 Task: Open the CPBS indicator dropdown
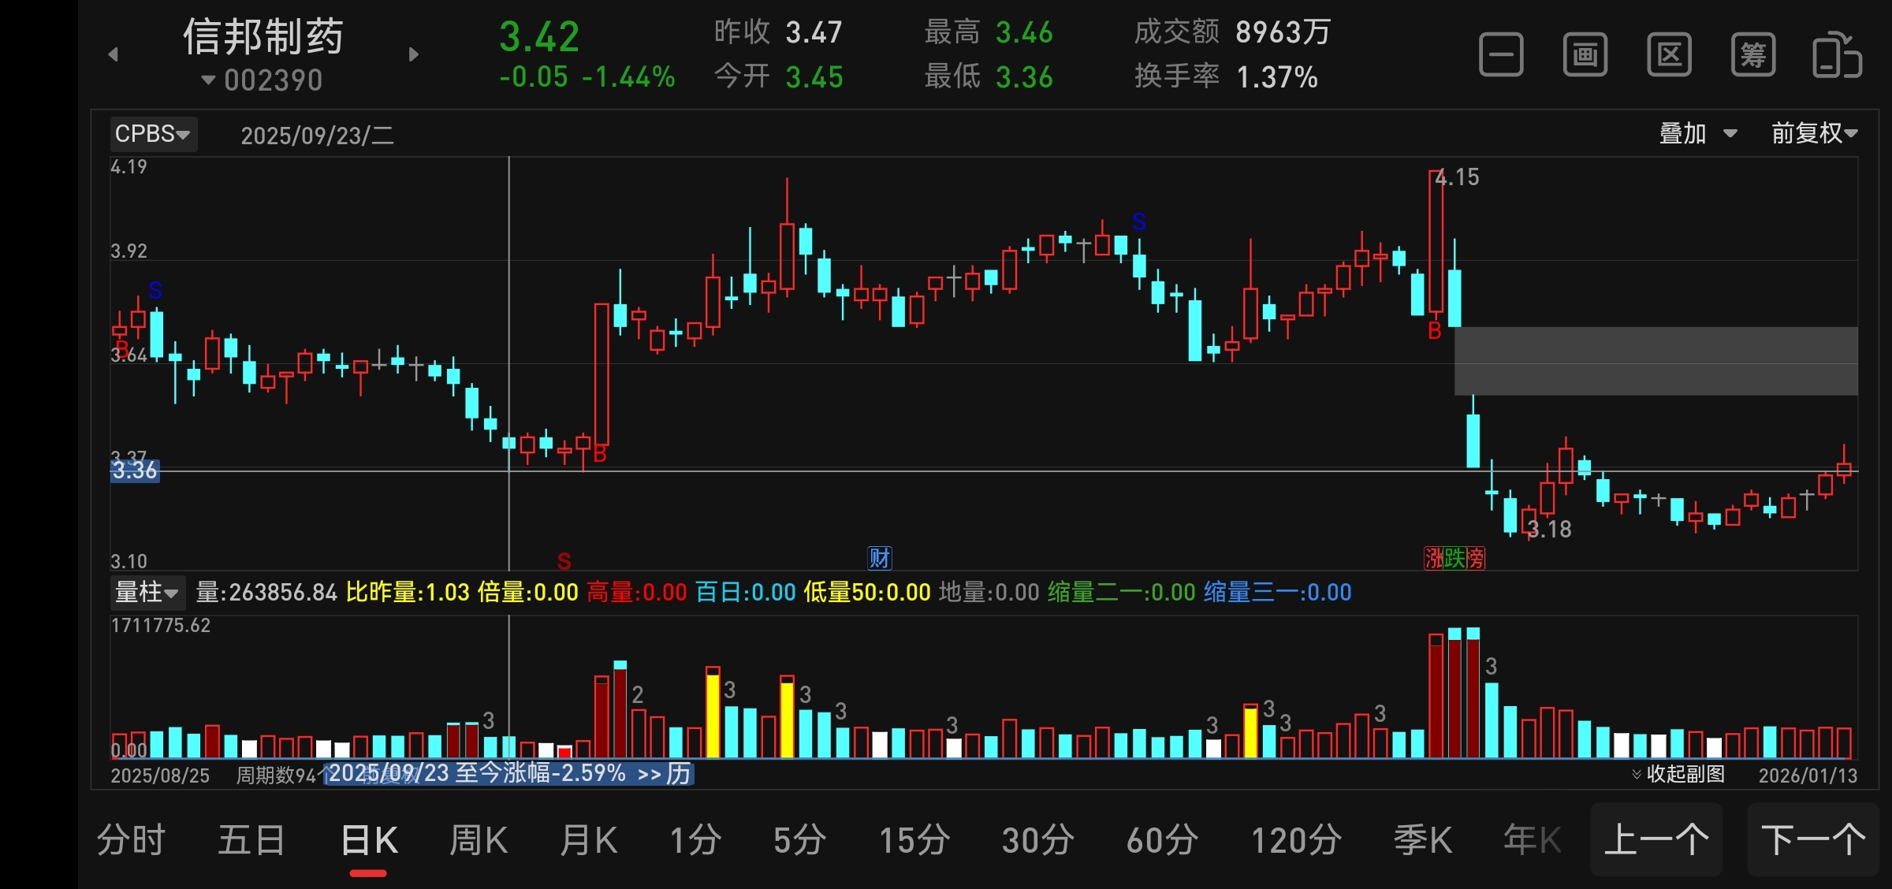tap(153, 134)
